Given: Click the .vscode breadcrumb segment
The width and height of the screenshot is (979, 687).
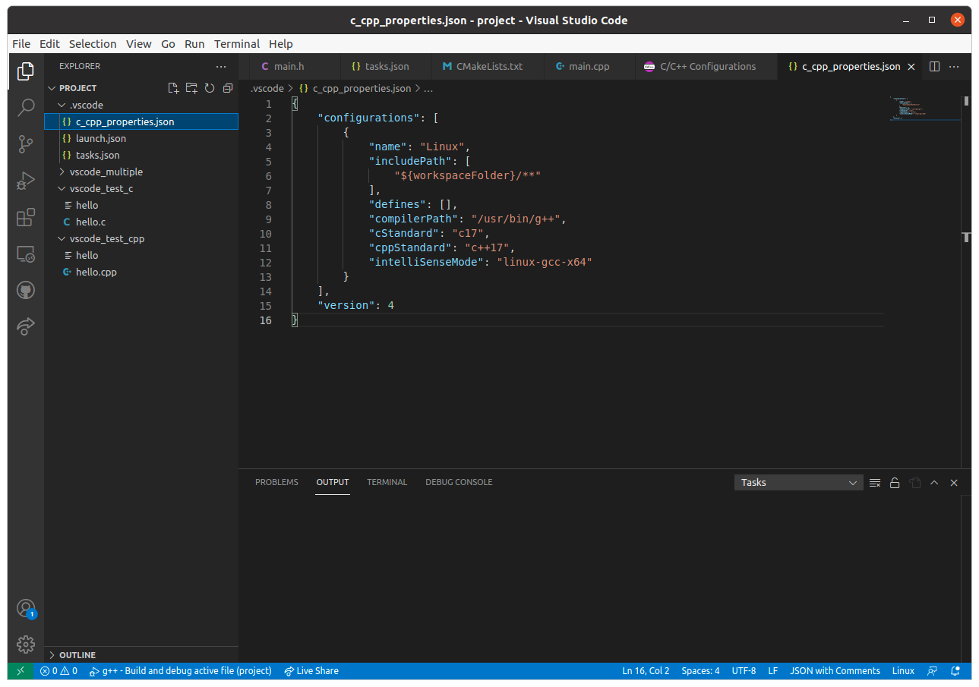Looking at the screenshot, I should 267,89.
